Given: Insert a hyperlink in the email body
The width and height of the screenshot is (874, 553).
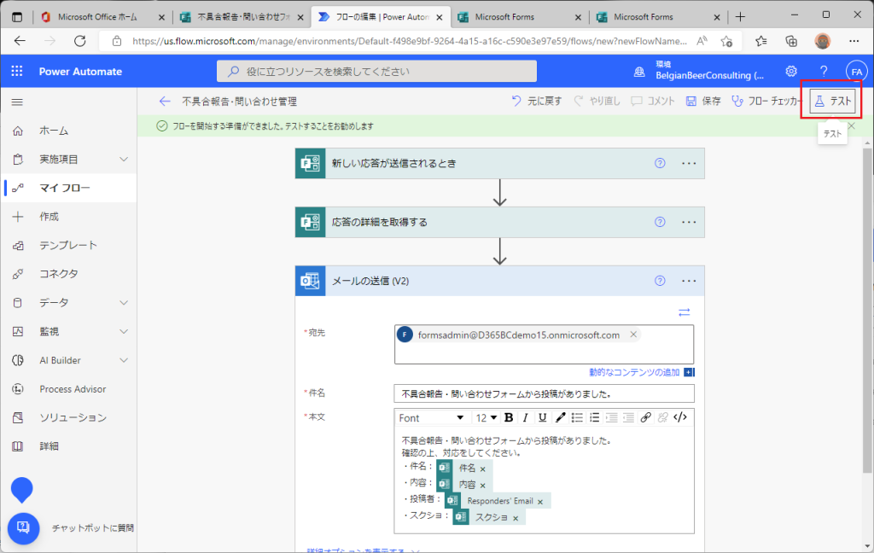Looking at the screenshot, I should [x=645, y=417].
